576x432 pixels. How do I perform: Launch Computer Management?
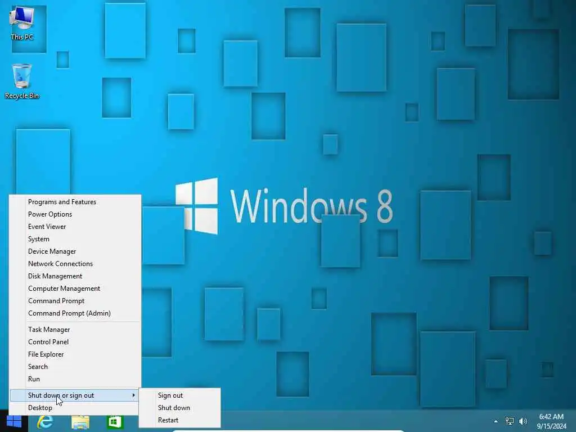tap(75, 289)
